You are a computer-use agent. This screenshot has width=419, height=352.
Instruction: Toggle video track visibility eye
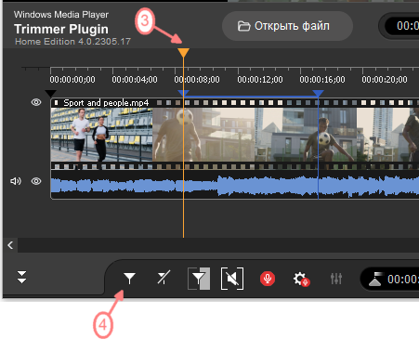tap(36, 102)
